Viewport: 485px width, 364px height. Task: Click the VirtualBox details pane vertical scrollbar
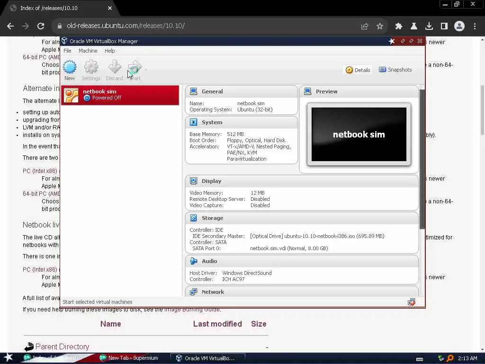click(x=422, y=159)
